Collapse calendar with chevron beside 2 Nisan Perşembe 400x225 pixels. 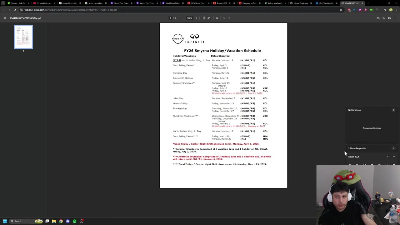[x=393, y=148]
